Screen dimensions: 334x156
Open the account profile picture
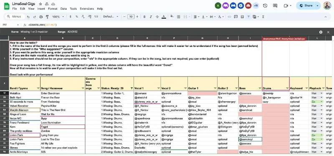click(x=327, y=5)
